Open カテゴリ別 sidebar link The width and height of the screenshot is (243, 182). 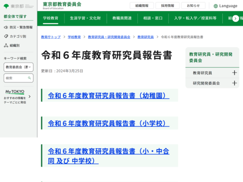click(x=15, y=36)
